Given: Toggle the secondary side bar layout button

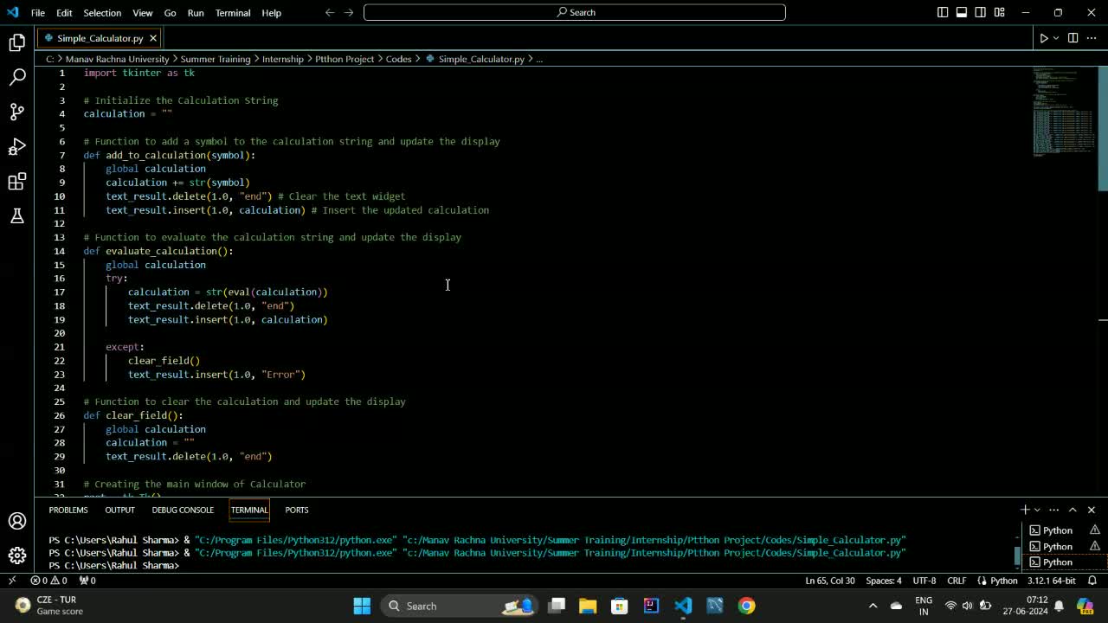Looking at the screenshot, I should coord(981,12).
